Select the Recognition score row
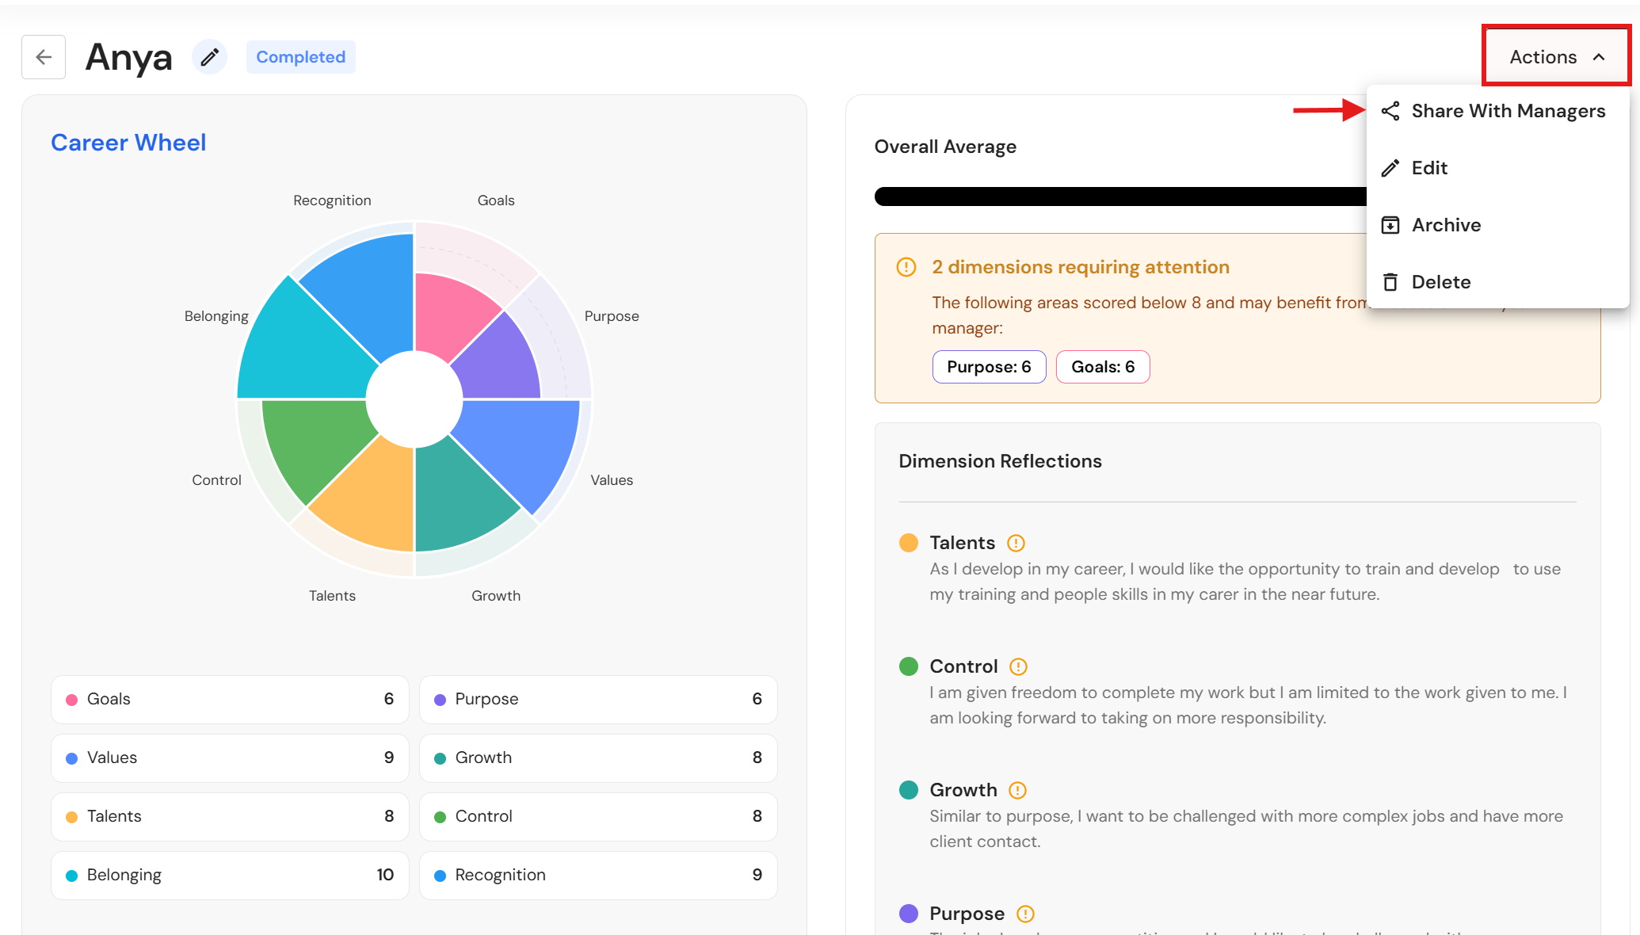The image size is (1640, 935). point(598,875)
